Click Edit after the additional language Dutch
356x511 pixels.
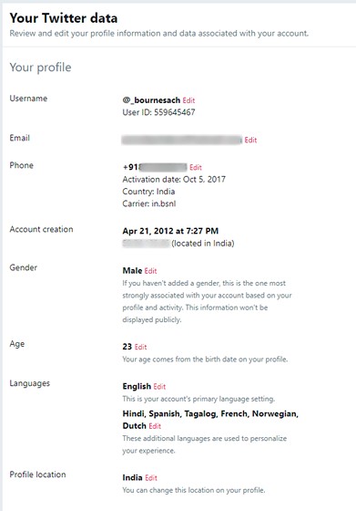click(x=155, y=426)
